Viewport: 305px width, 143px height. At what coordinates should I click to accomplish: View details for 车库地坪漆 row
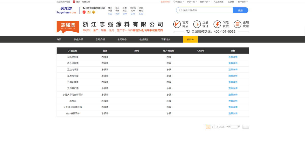pyautogui.click(x=233, y=76)
